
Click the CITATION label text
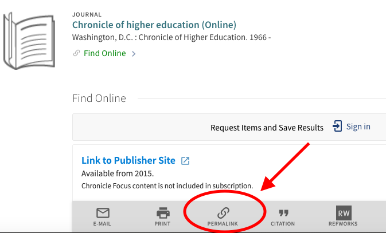tap(283, 224)
